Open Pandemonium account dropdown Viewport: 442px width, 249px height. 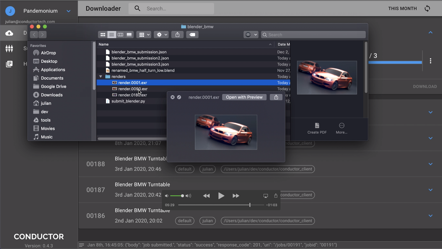click(x=69, y=11)
